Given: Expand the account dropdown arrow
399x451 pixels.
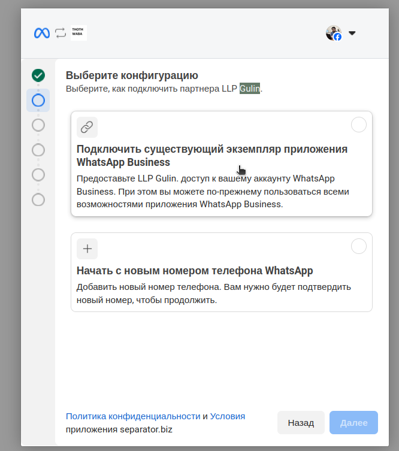Looking at the screenshot, I should tap(352, 33).
